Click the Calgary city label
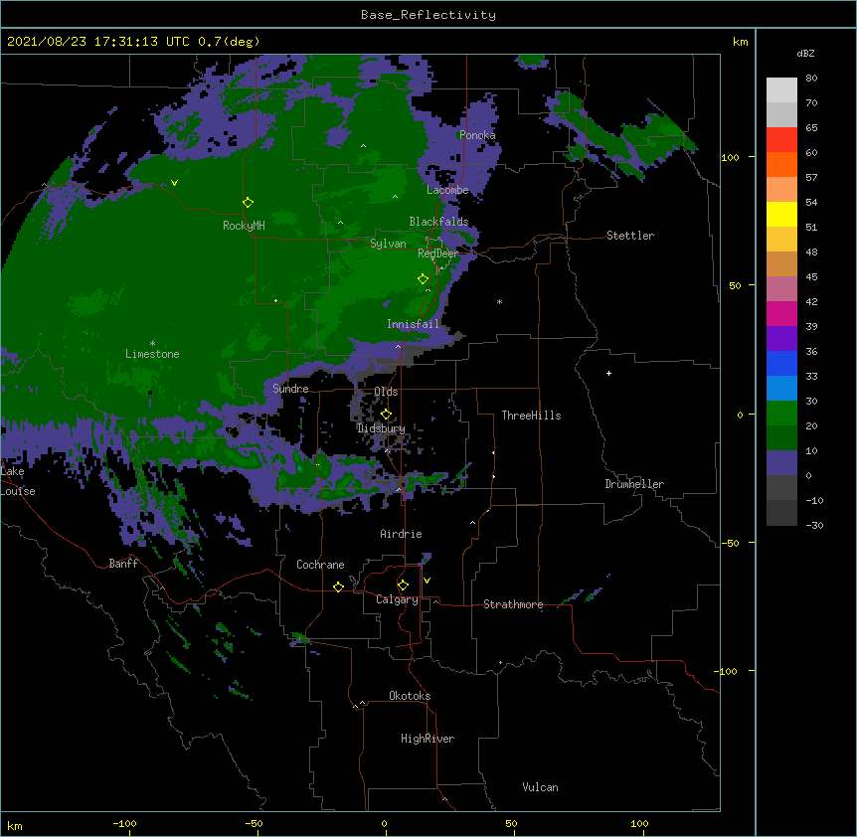The width and height of the screenshot is (857, 837). (397, 599)
